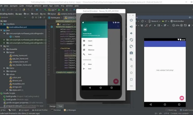
Task: Debug app with the bug icon
Action: click(67, 10)
